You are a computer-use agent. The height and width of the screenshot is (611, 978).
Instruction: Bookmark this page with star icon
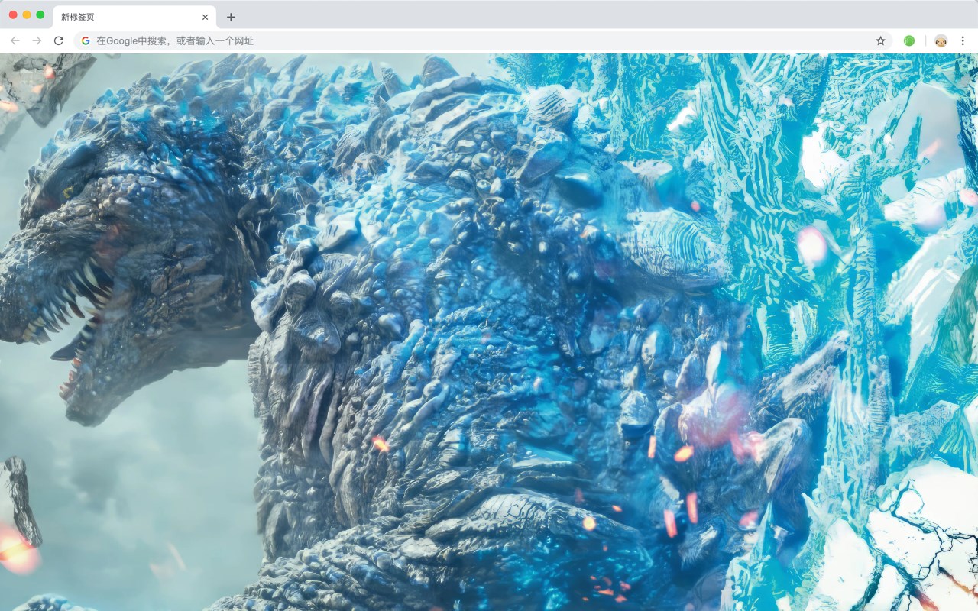pos(880,40)
